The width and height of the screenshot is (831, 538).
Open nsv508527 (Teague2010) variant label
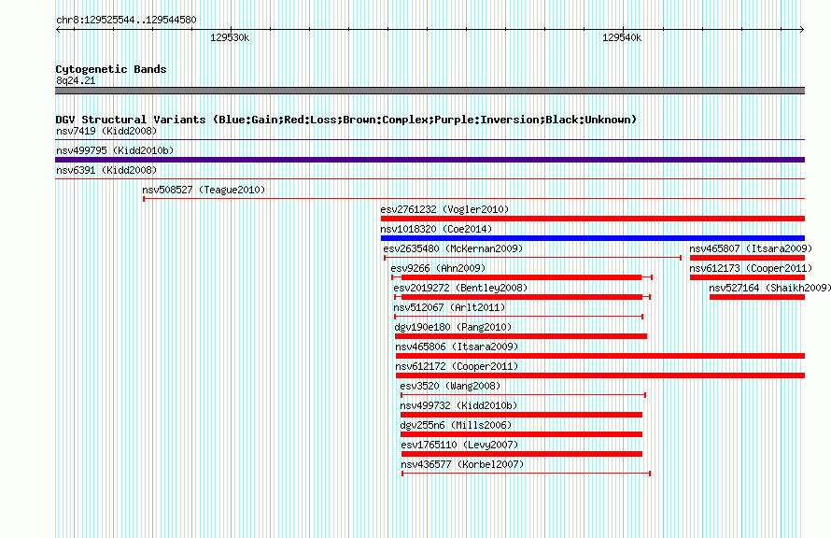point(204,190)
